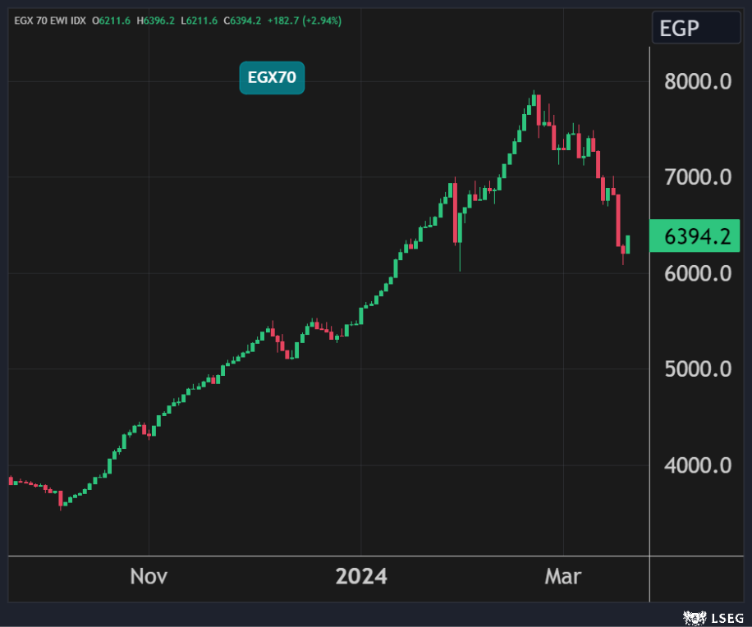Image resolution: width=752 pixels, height=627 pixels.
Task: Pick the 5000.0 price axis label
Action: tap(697, 369)
